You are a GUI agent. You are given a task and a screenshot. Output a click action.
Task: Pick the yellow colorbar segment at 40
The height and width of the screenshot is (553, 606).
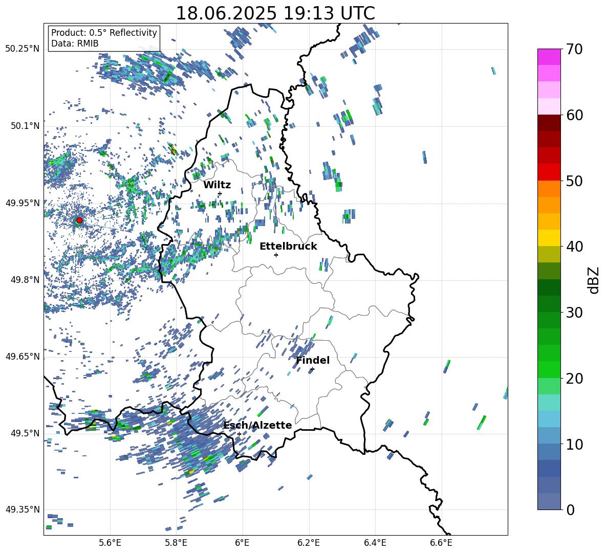(x=549, y=238)
